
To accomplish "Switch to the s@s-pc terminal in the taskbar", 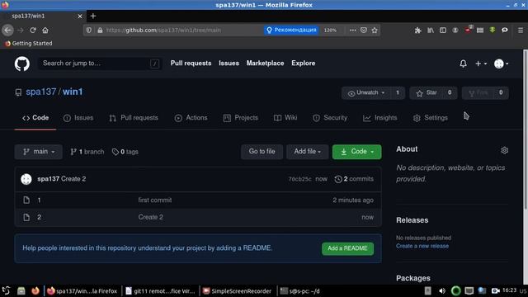I will (x=300, y=291).
